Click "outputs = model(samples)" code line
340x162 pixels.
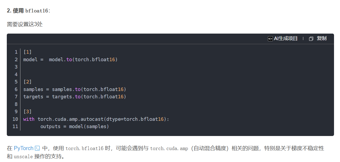75,126
